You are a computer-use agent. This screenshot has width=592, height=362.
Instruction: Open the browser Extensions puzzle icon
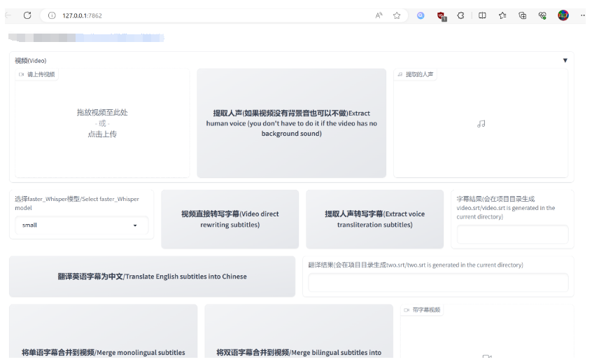[x=460, y=15]
